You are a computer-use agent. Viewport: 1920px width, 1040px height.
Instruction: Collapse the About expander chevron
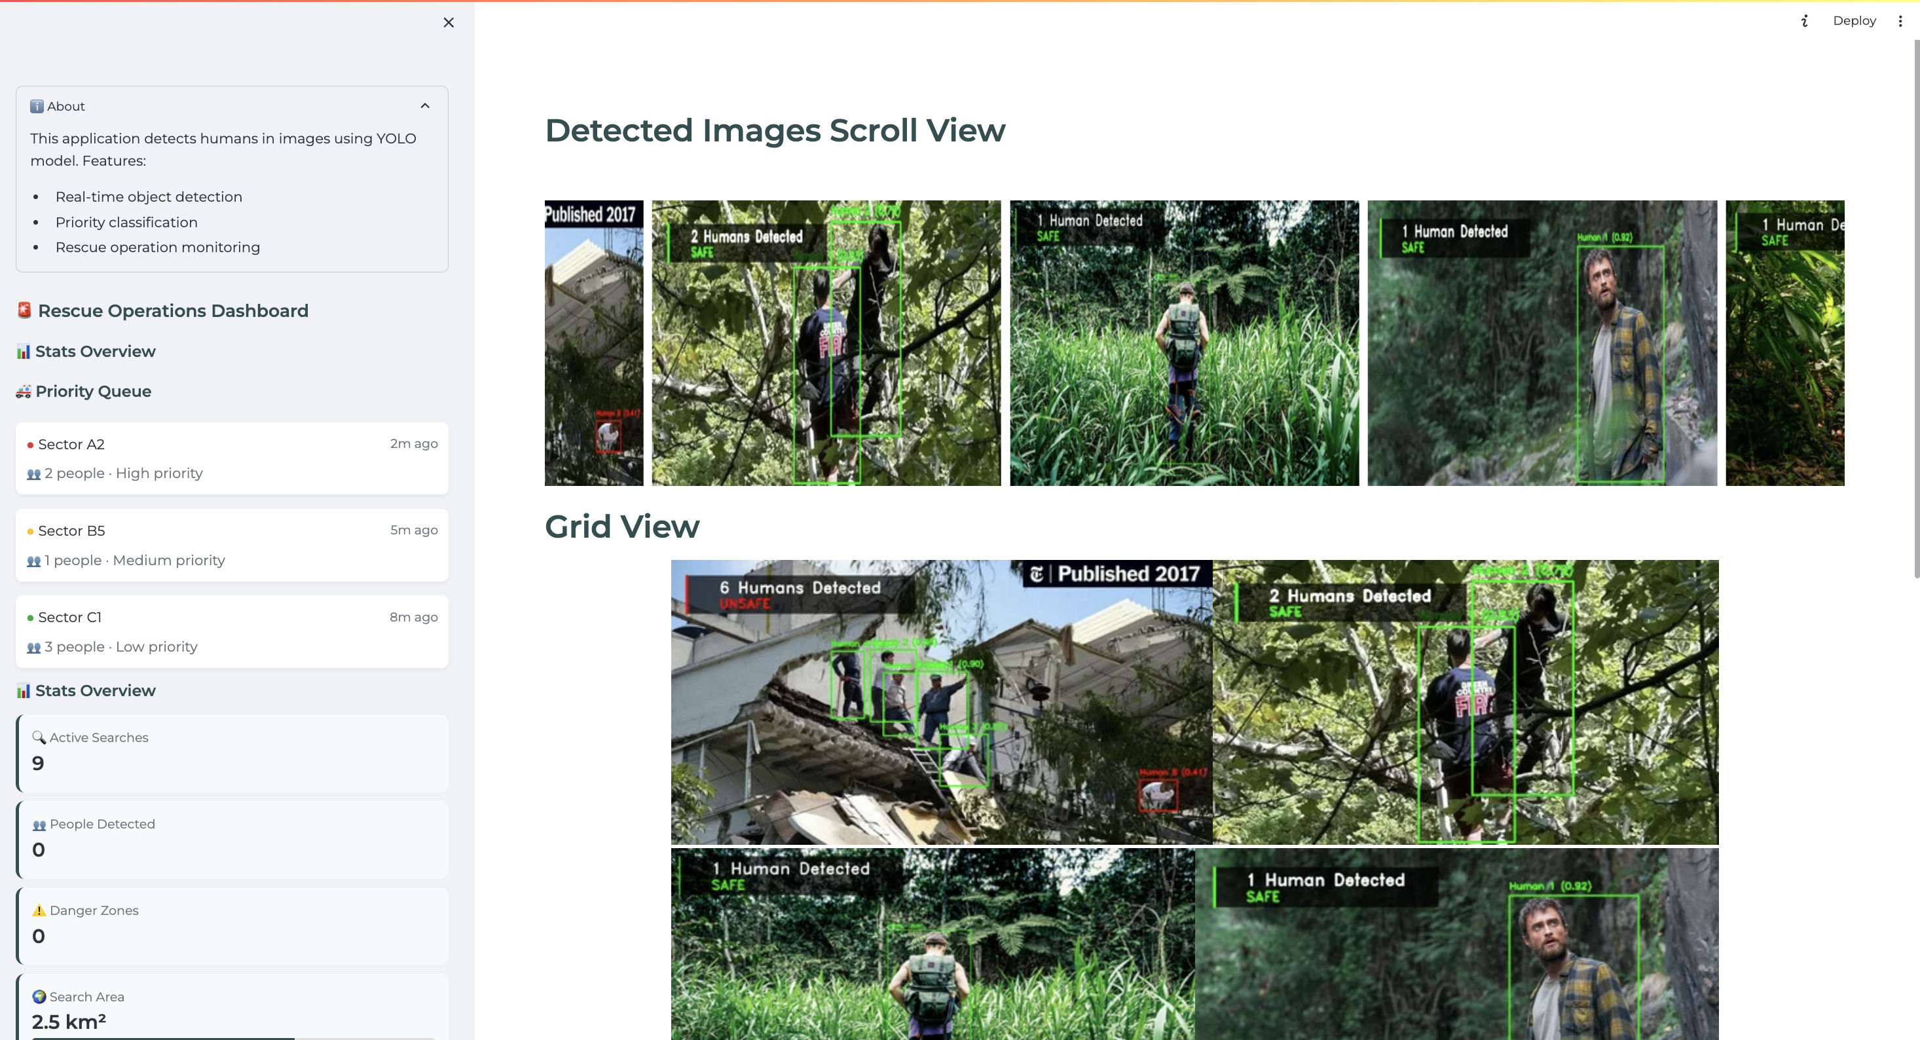[425, 106]
